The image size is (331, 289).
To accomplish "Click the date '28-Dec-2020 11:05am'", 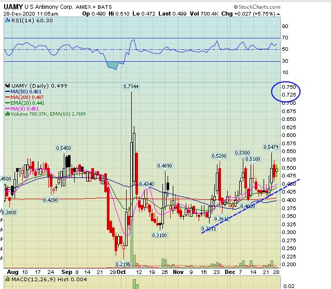I will click(x=31, y=14).
